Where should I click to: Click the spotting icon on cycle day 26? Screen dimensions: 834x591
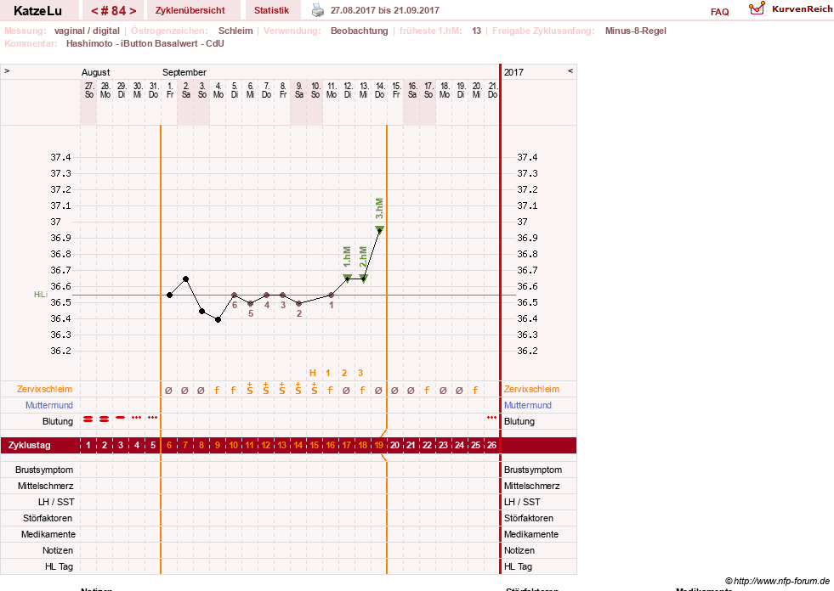492,417
